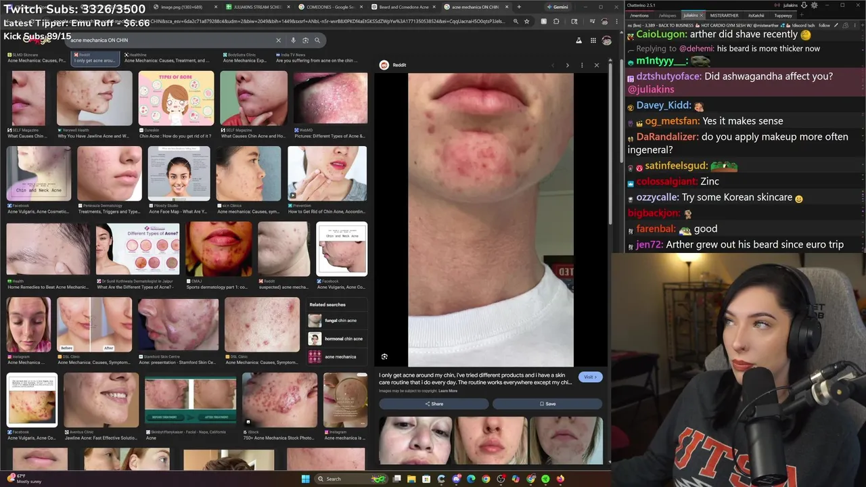Select the /mentions Chatterino tab
866x487 pixels.
(639, 15)
